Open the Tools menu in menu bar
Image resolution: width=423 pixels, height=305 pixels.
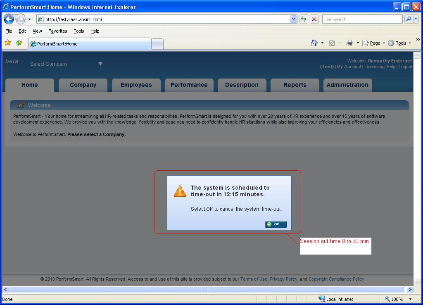click(79, 31)
